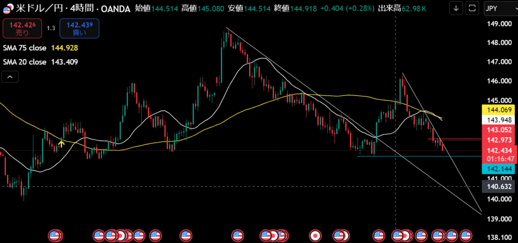Click the cyan horizontal support line
This screenshot has width=518, height=243.
(419, 156)
